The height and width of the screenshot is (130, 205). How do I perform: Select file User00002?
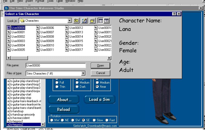(16, 37)
